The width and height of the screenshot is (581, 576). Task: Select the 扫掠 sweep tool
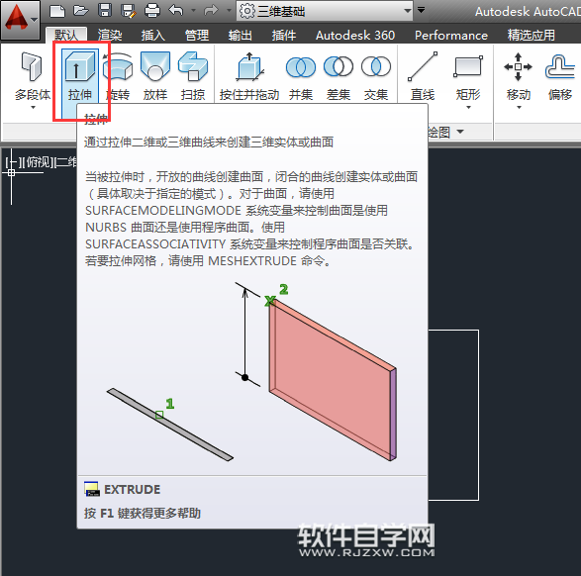(x=193, y=76)
